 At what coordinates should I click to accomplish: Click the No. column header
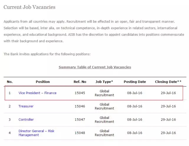click(x=10, y=82)
